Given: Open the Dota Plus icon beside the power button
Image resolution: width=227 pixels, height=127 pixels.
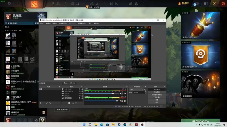Looking at the screenshot, I should pyautogui.click(x=215, y=4).
